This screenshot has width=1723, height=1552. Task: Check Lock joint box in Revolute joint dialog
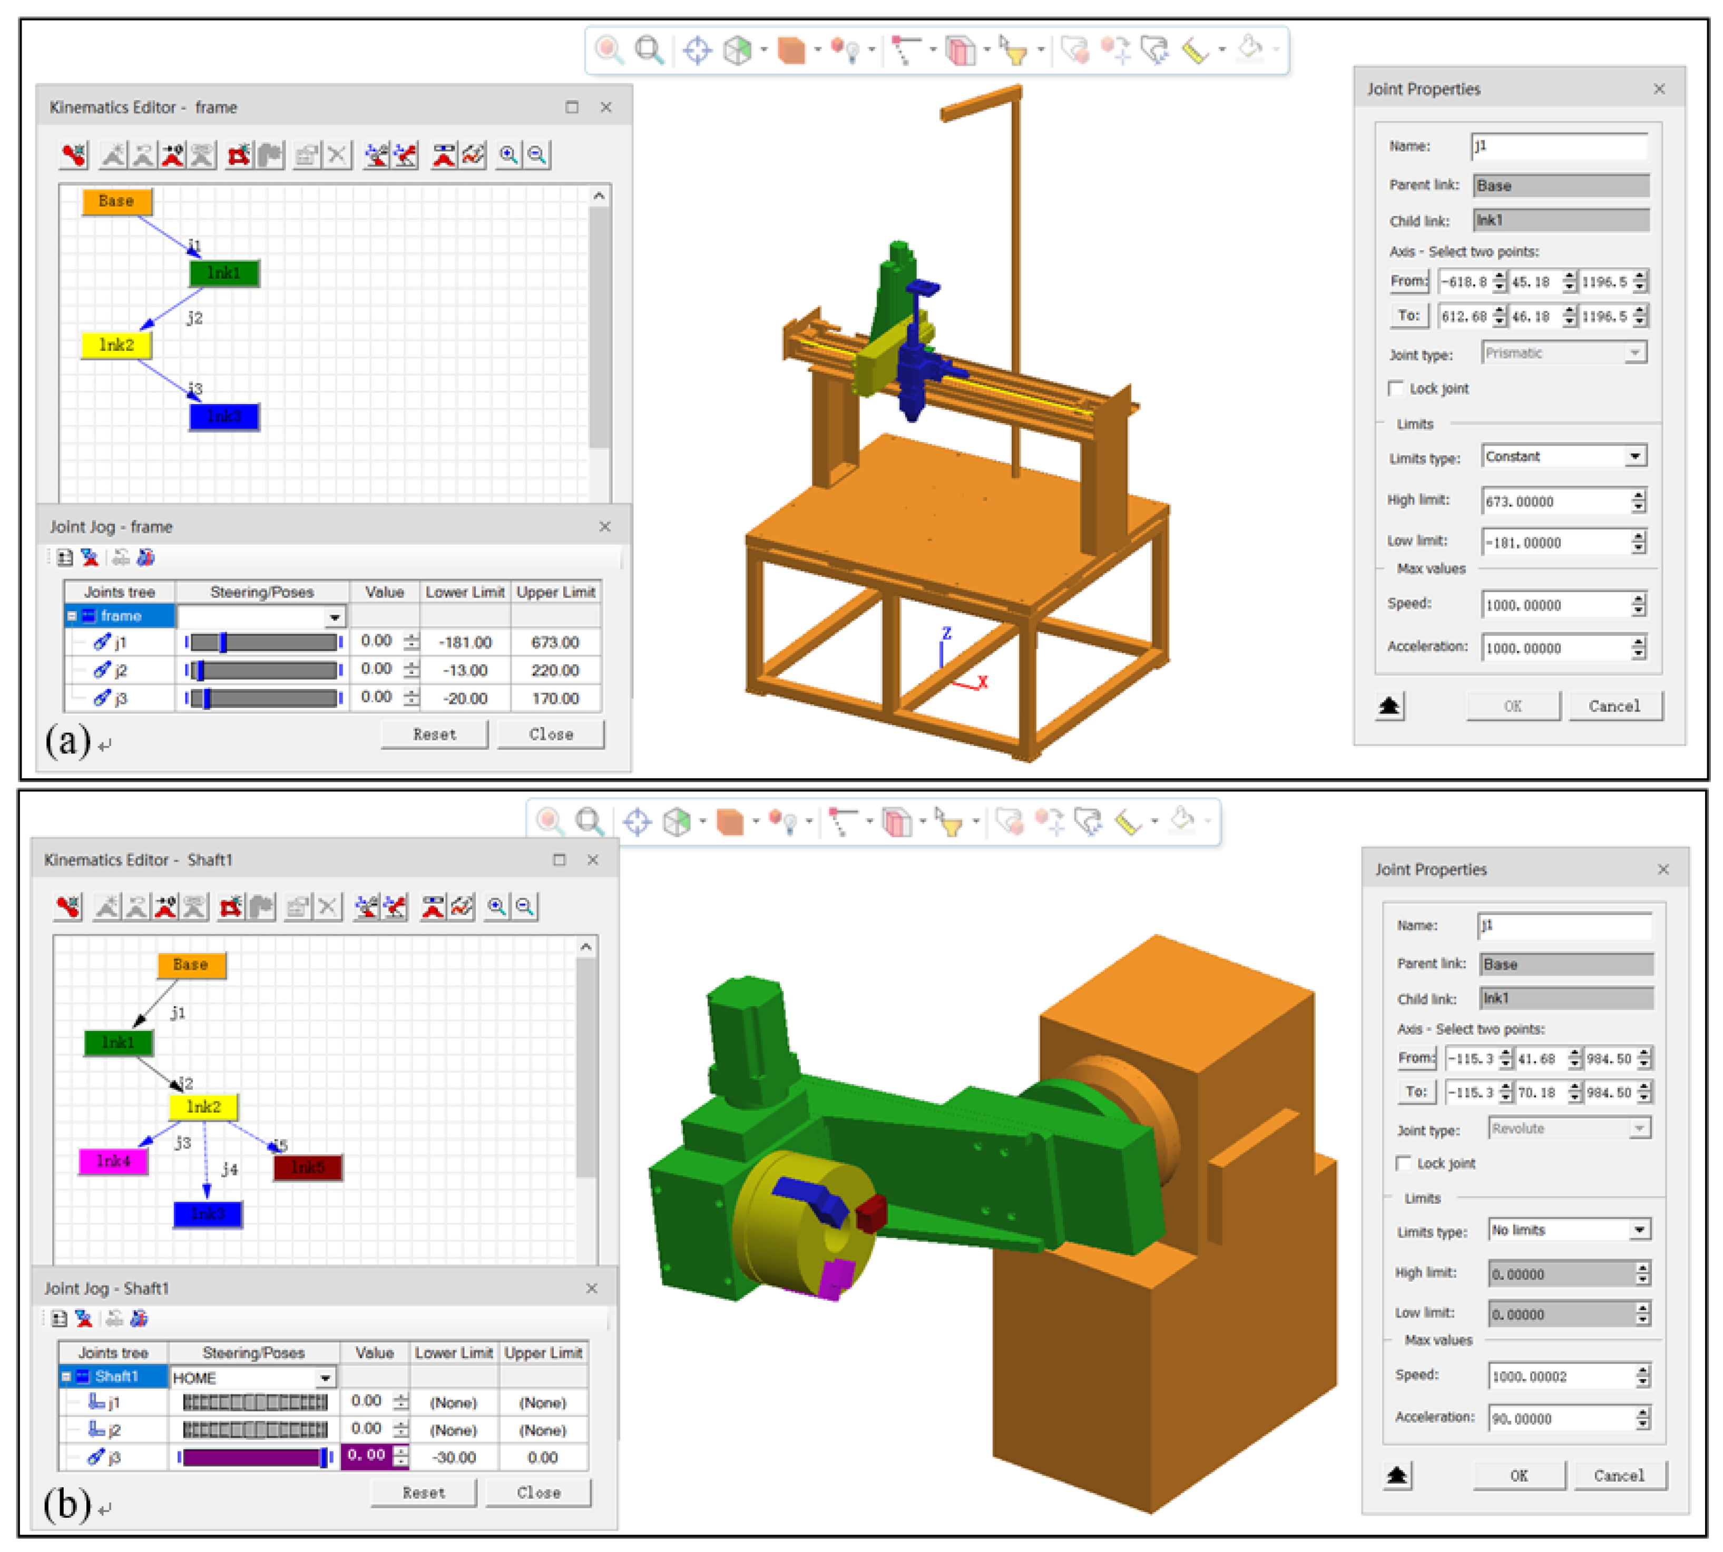(x=1403, y=1163)
